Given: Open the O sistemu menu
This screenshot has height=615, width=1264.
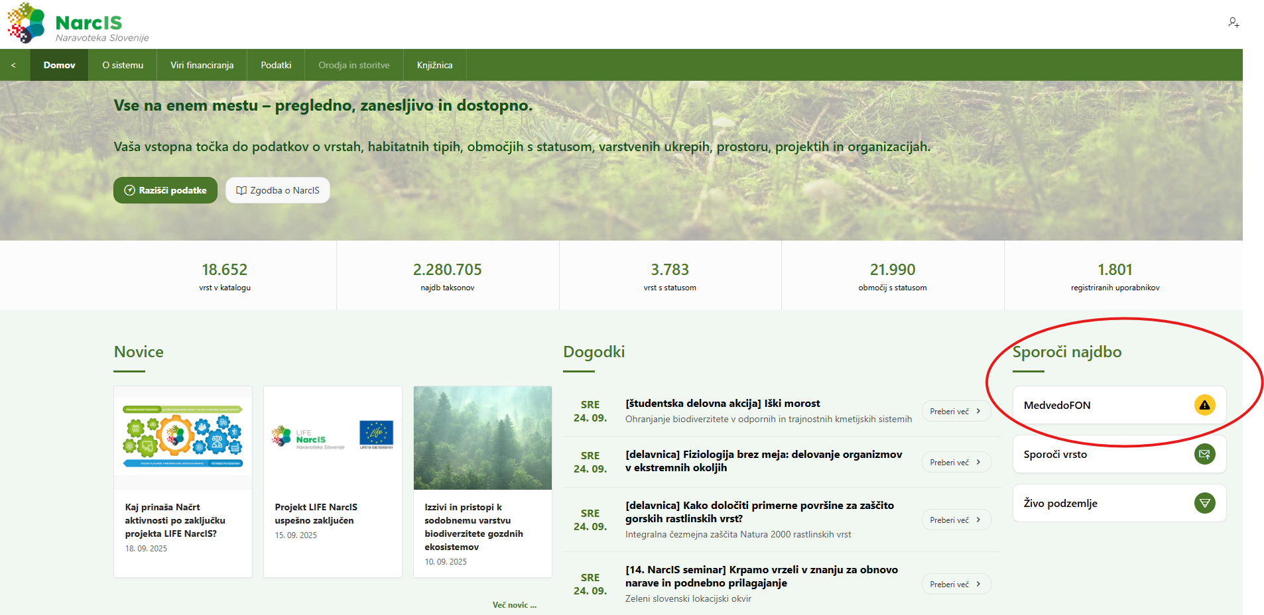Looking at the screenshot, I should coord(123,65).
